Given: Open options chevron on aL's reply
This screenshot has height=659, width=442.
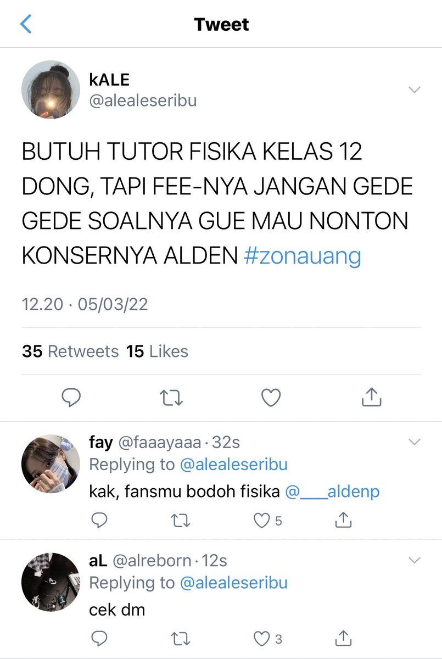Looking at the screenshot, I should click(415, 560).
